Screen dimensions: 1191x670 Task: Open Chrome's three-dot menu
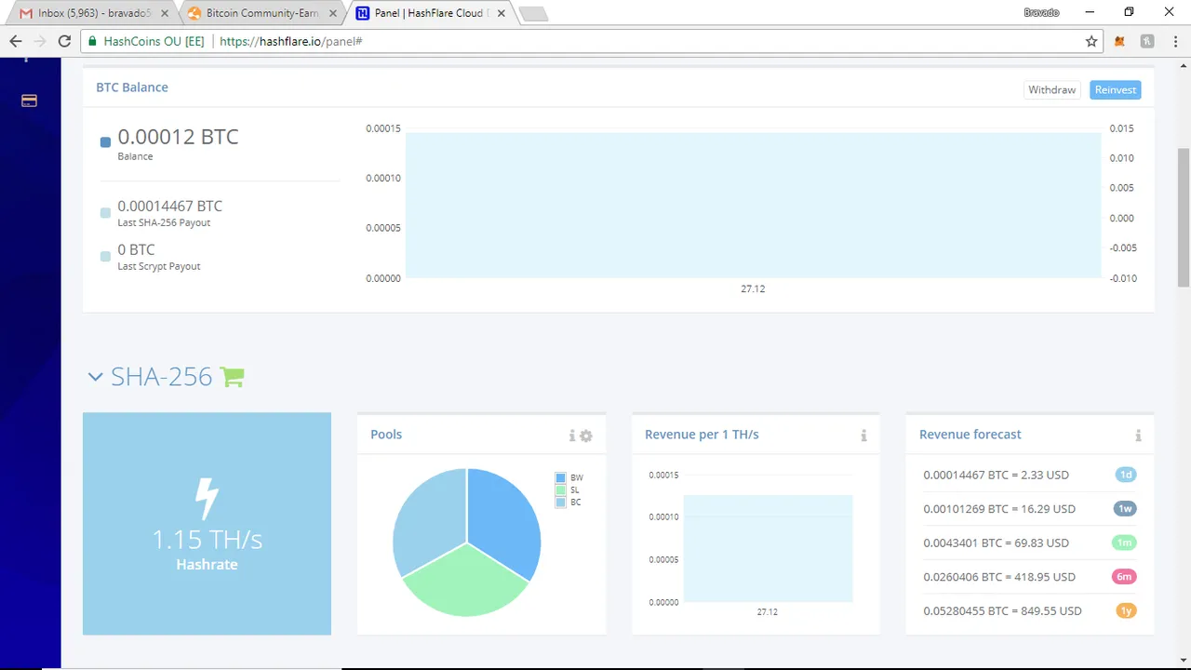1174,41
